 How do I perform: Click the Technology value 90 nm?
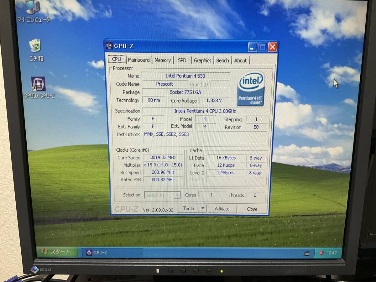tap(154, 100)
